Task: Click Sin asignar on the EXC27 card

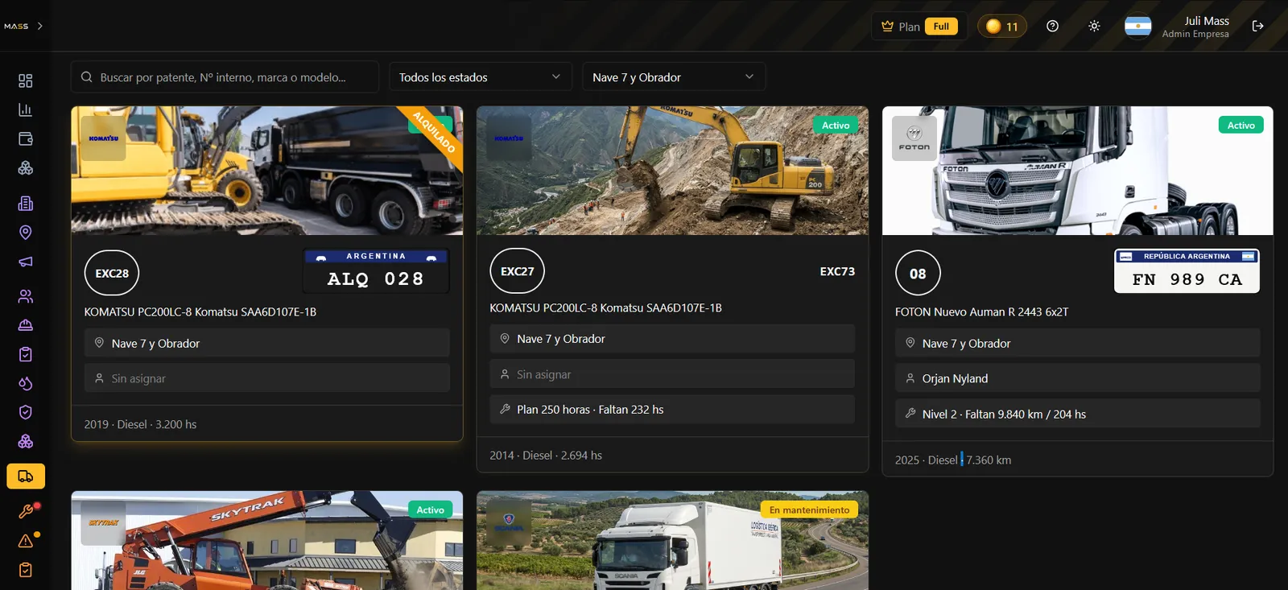Action: click(672, 374)
